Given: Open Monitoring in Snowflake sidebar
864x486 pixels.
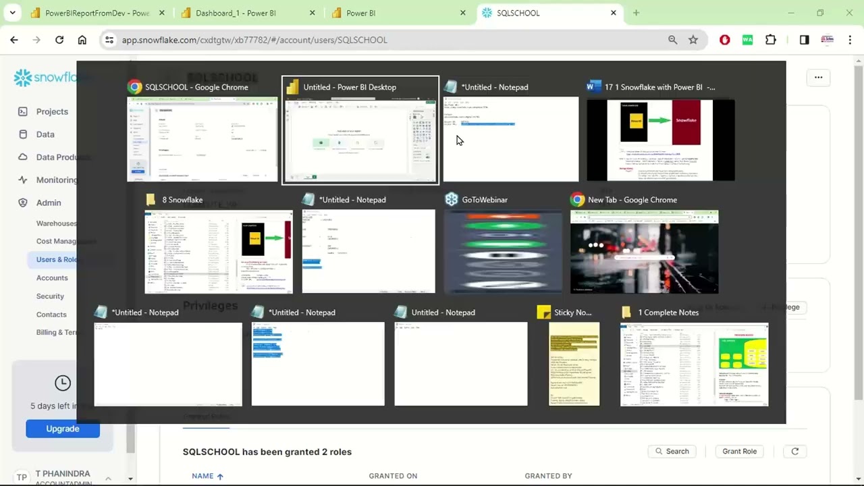Looking at the screenshot, I should (x=47, y=180).
